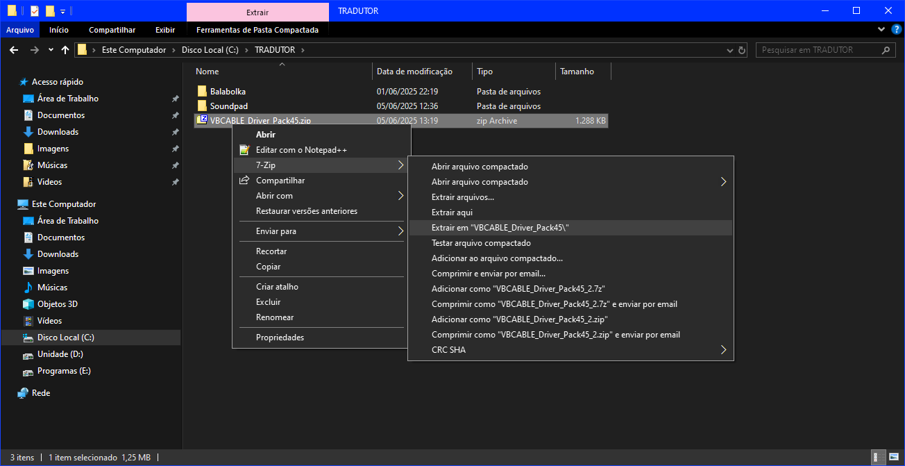Sort by Data de modificação column header
The width and height of the screenshot is (905, 466).
pos(414,72)
